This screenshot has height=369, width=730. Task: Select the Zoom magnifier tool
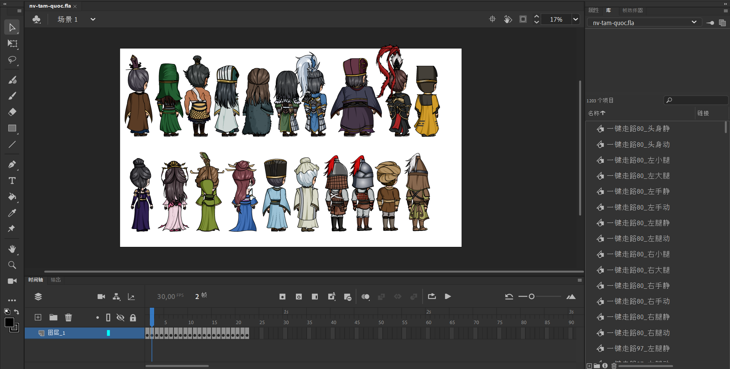coord(12,265)
